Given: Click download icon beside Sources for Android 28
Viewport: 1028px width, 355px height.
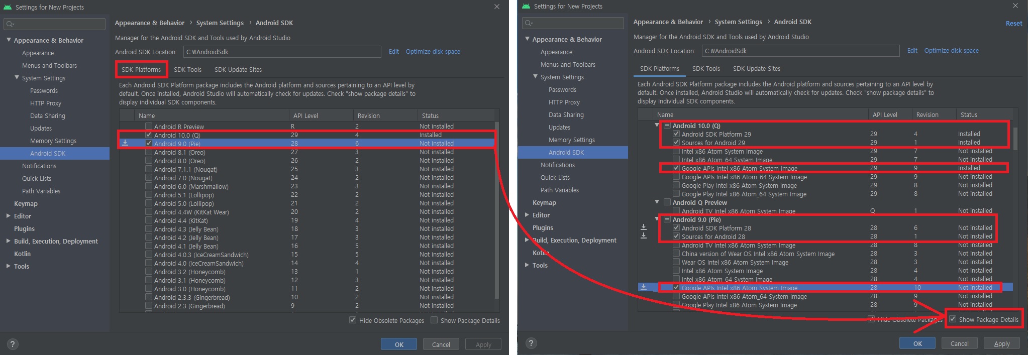Looking at the screenshot, I should pyautogui.click(x=644, y=235).
